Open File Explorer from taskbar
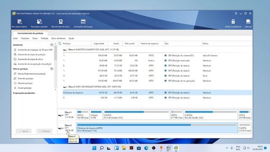The image size is (270, 152). [x=124, y=148]
